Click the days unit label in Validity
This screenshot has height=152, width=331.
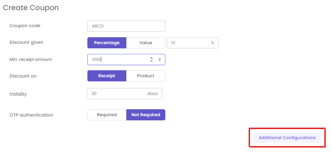click(x=152, y=94)
